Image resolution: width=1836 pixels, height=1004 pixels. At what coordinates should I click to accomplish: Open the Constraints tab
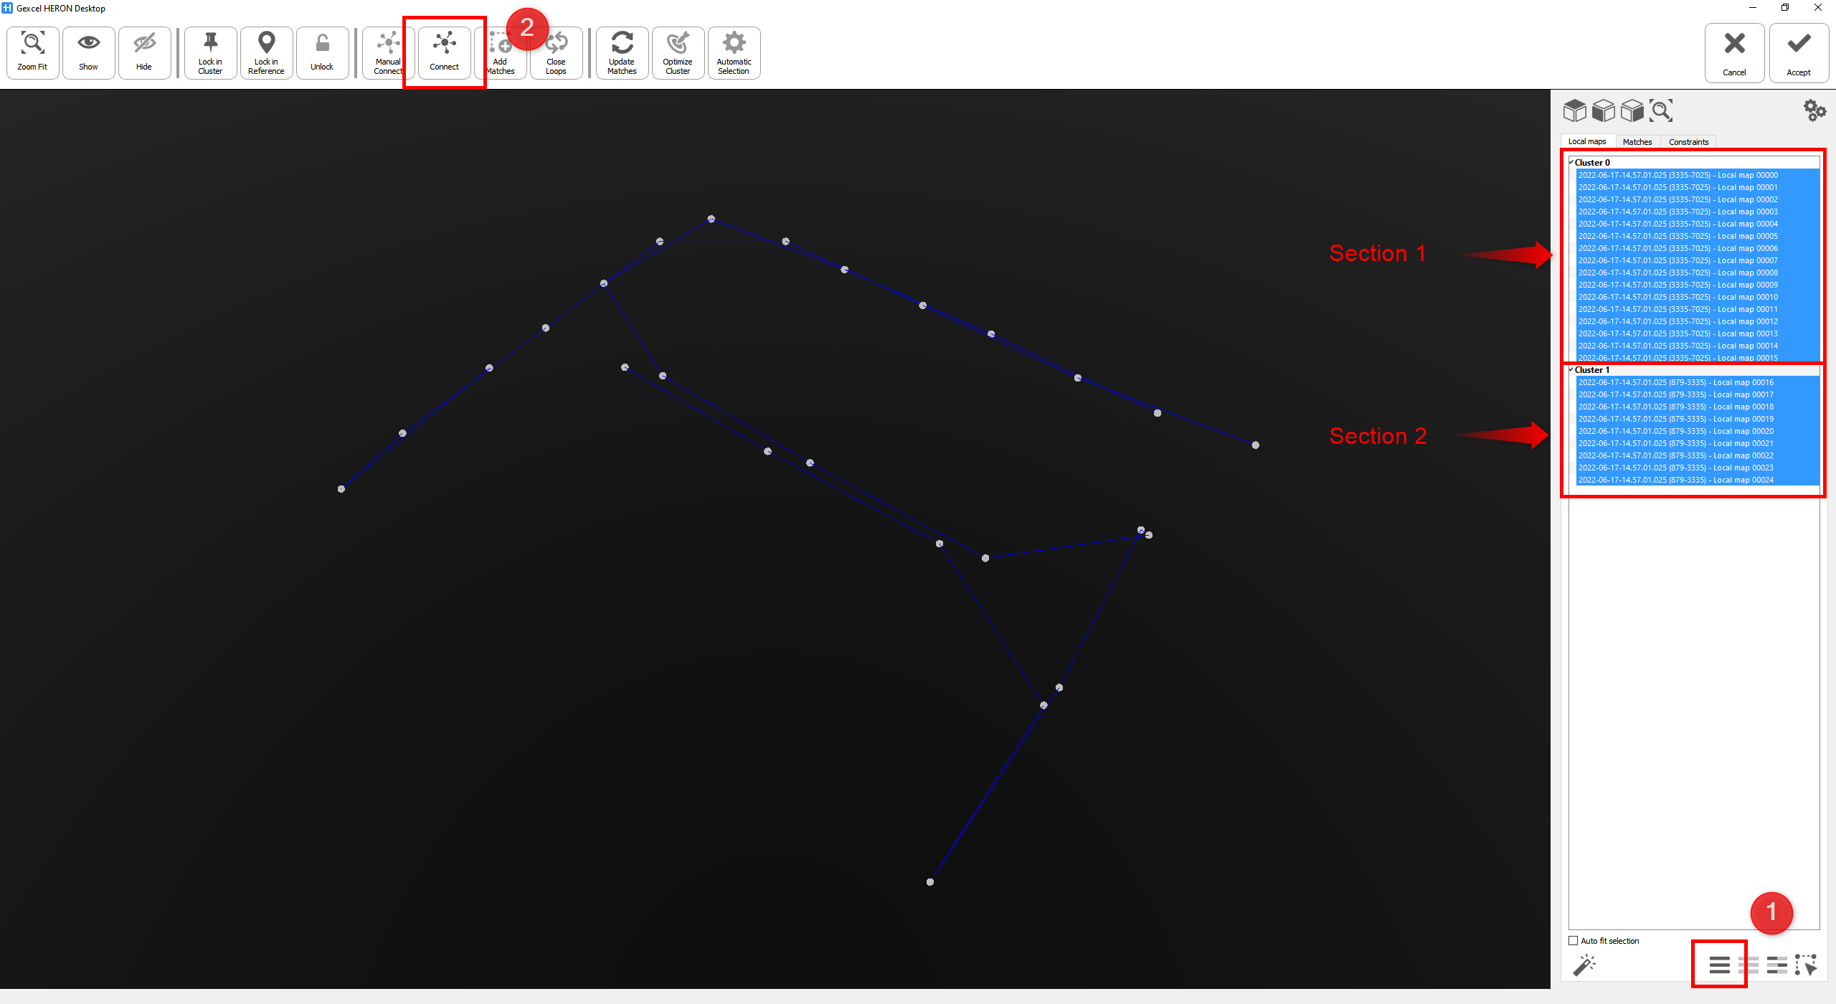(1688, 142)
